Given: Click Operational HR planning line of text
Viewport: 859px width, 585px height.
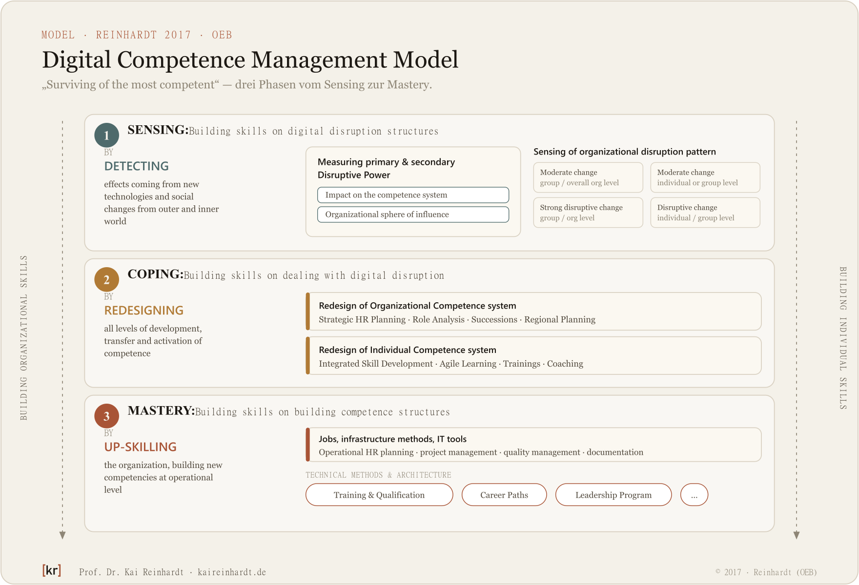Looking at the screenshot, I should (481, 452).
